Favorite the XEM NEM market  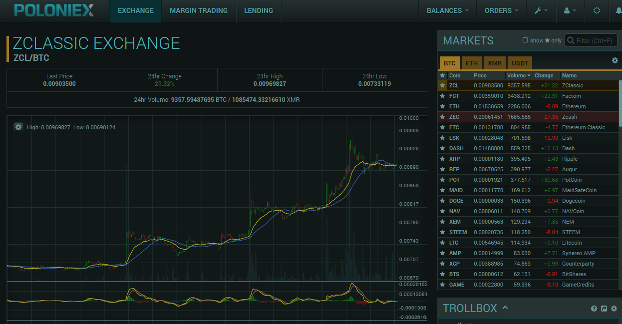(x=442, y=222)
